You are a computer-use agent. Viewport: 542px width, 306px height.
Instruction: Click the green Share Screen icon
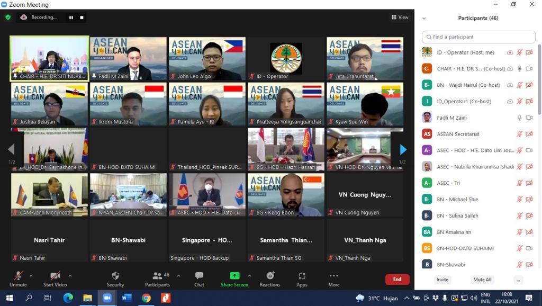pyautogui.click(x=234, y=278)
